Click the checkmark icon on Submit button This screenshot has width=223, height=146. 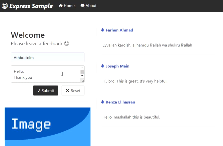(x=39, y=90)
